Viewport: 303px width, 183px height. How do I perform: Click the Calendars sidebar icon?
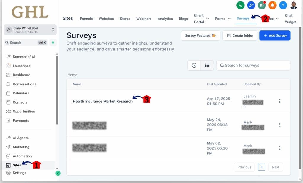pos(8,93)
